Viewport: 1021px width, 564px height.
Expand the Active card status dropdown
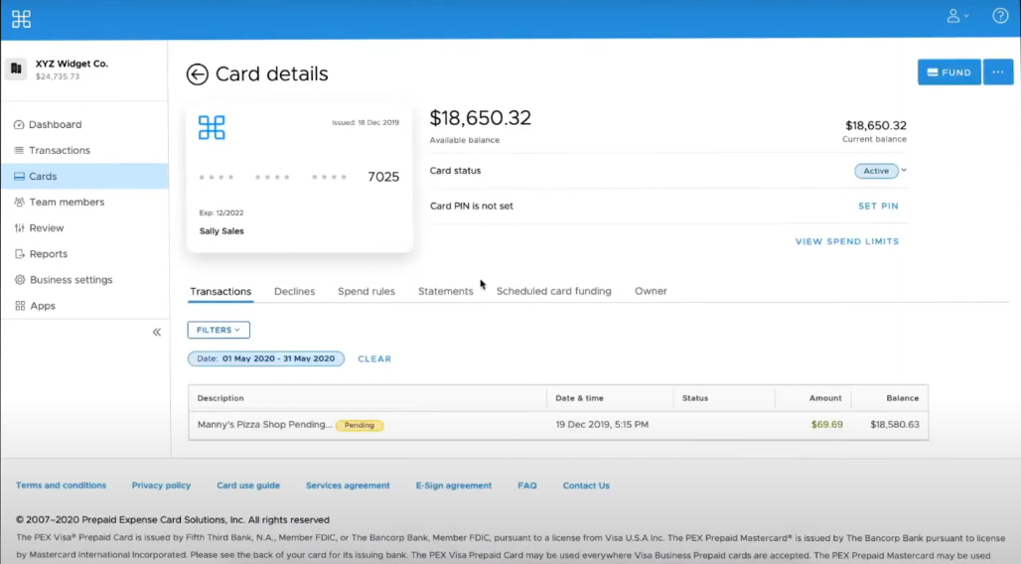point(880,171)
